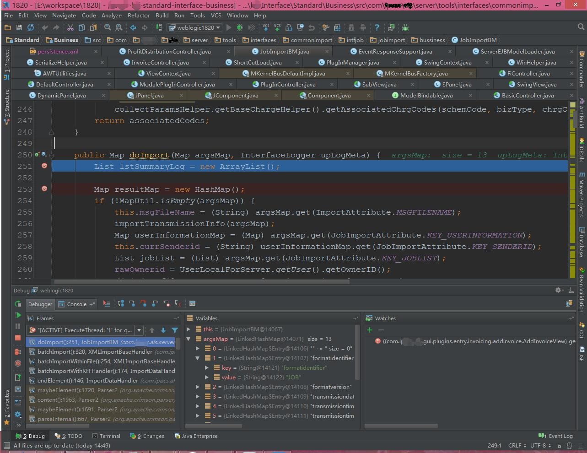Click the editor horizontal scrollbar
This screenshot has height=453, width=587.
click(x=201, y=281)
